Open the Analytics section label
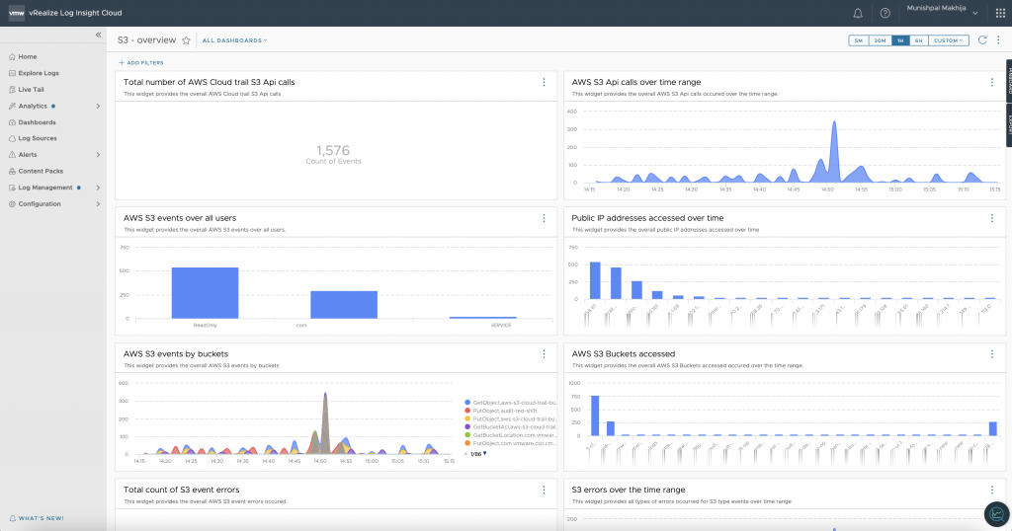Screen dimensions: 1012x531 point(33,107)
